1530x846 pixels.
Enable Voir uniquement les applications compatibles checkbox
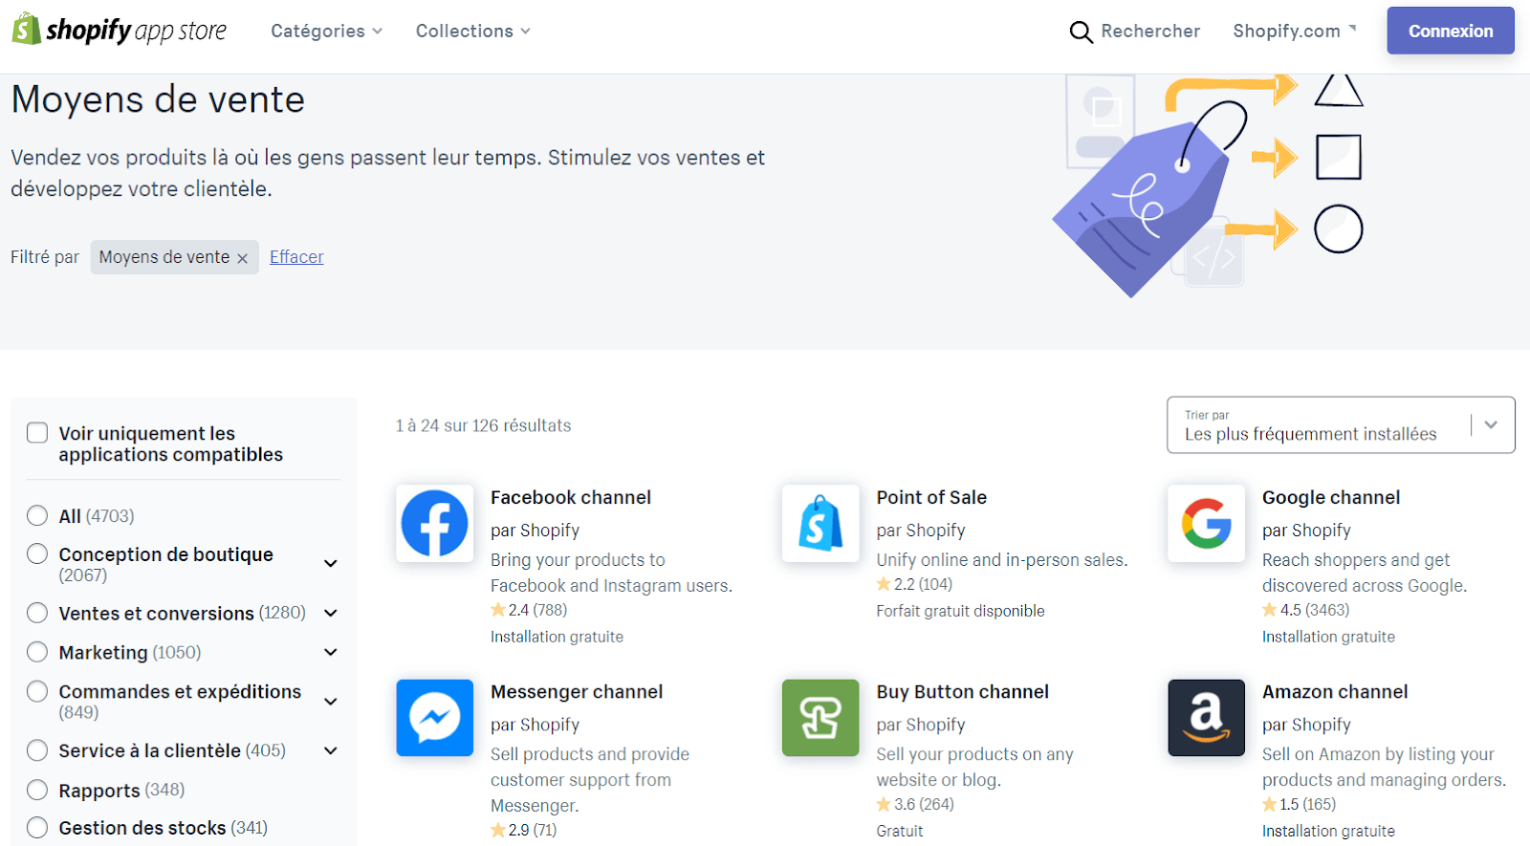[x=37, y=433]
